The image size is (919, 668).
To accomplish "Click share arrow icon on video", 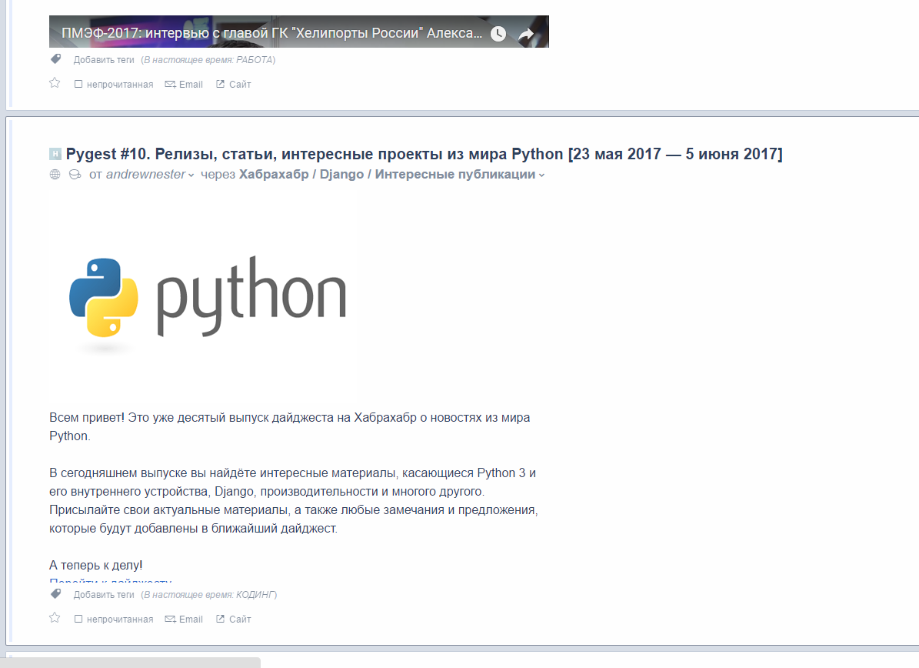I will coord(526,34).
